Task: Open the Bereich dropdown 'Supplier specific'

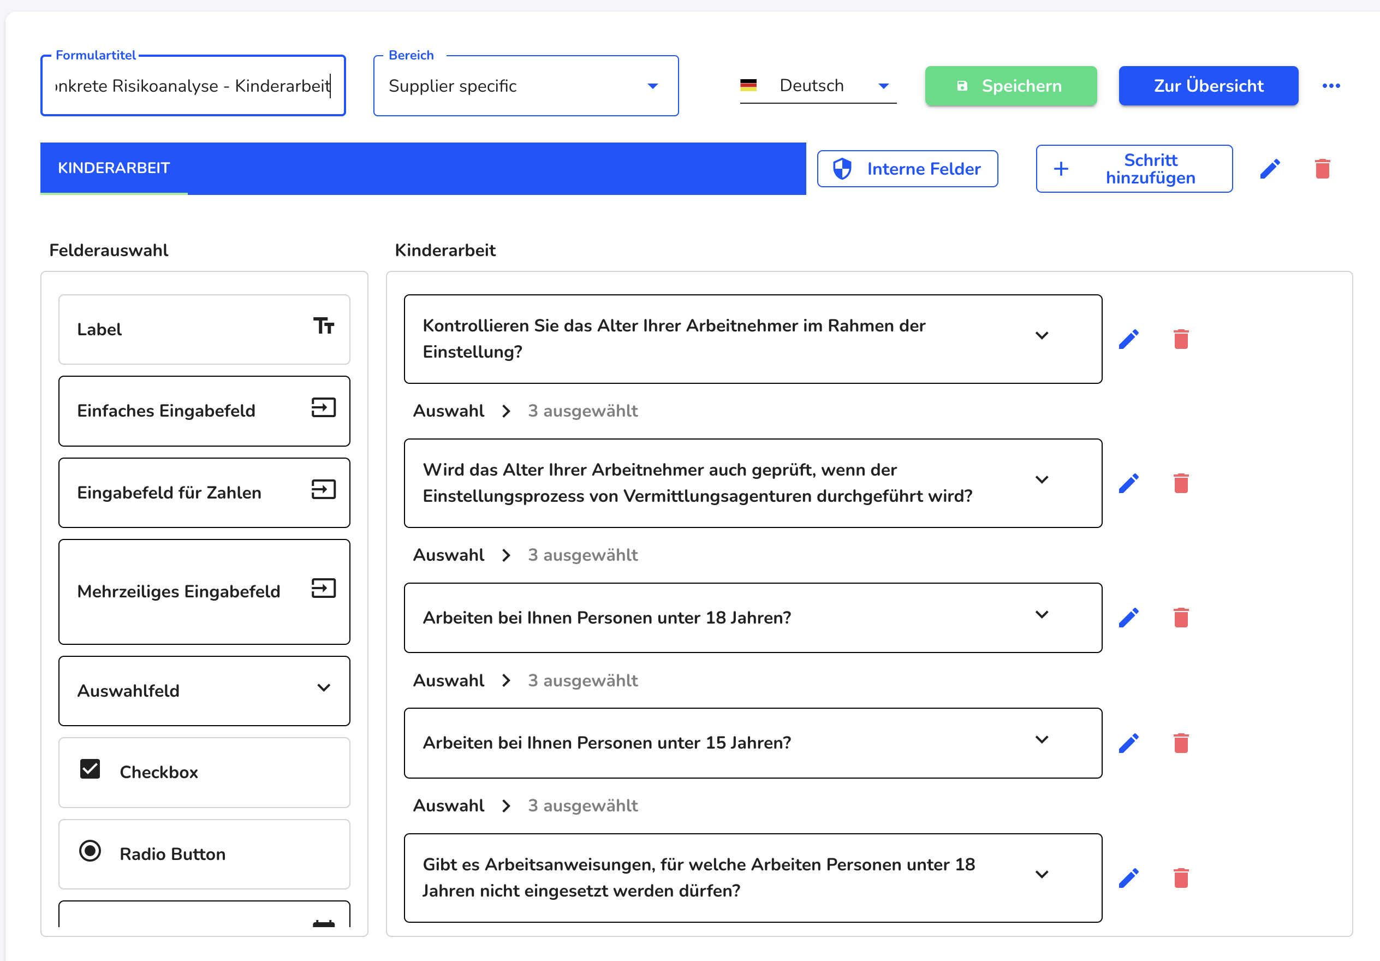Action: pyautogui.click(x=526, y=86)
